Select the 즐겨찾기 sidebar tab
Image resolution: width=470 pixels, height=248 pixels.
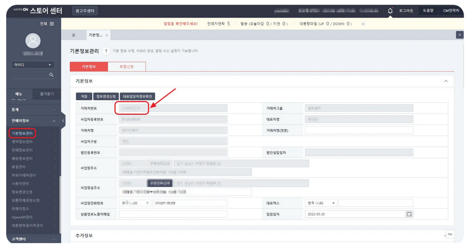tap(47, 94)
